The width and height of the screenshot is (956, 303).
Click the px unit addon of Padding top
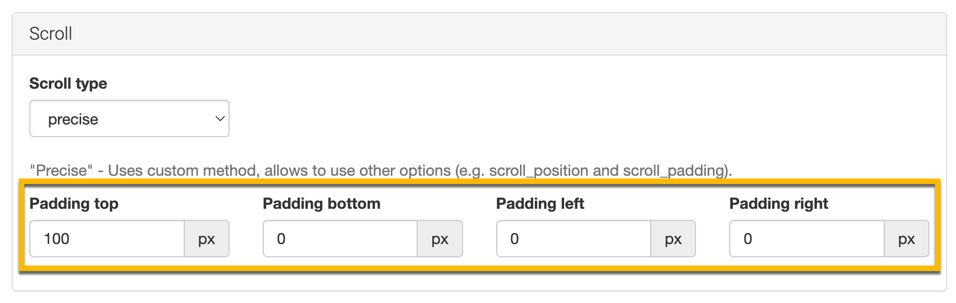[x=206, y=239]
